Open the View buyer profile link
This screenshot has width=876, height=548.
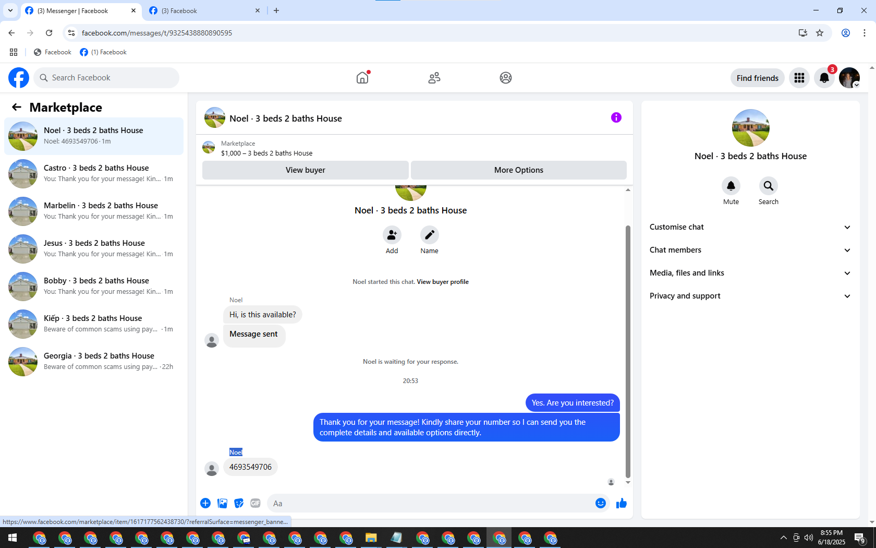point(443,282)
